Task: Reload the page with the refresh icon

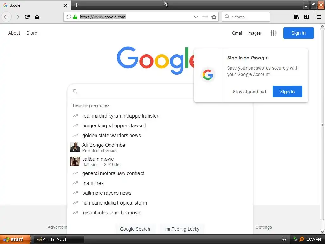Action: click(x=27, y=17)
